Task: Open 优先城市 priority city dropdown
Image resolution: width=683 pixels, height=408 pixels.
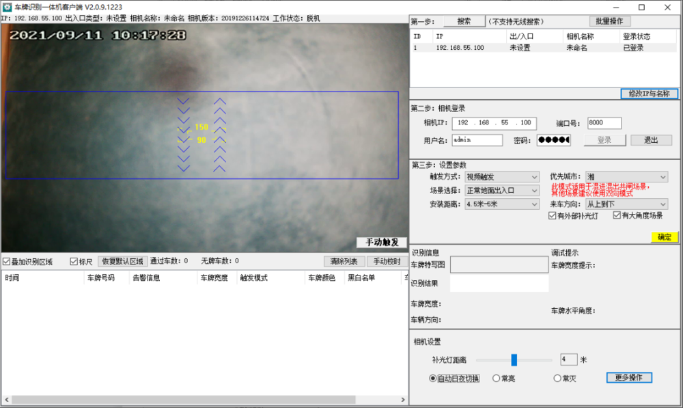Action: click(x=626, y=176)
